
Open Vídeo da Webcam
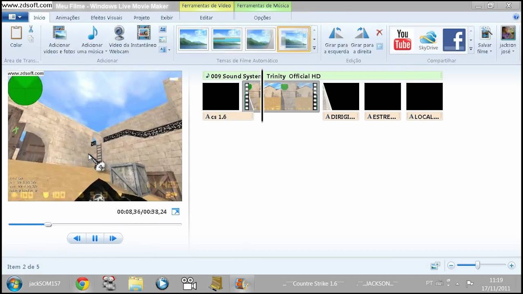[x=119, y=40]
